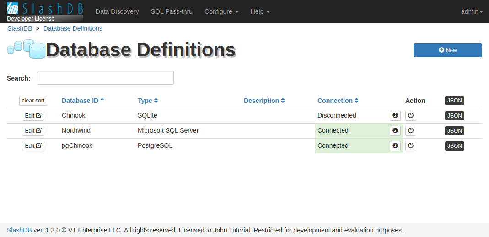Sort by Database ID column

pos(83,101)
